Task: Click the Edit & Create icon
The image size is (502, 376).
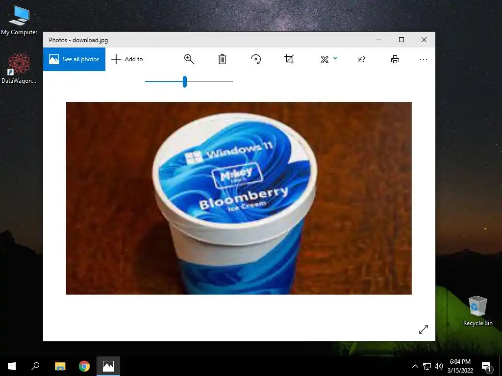Action: [x=325, y=59]
